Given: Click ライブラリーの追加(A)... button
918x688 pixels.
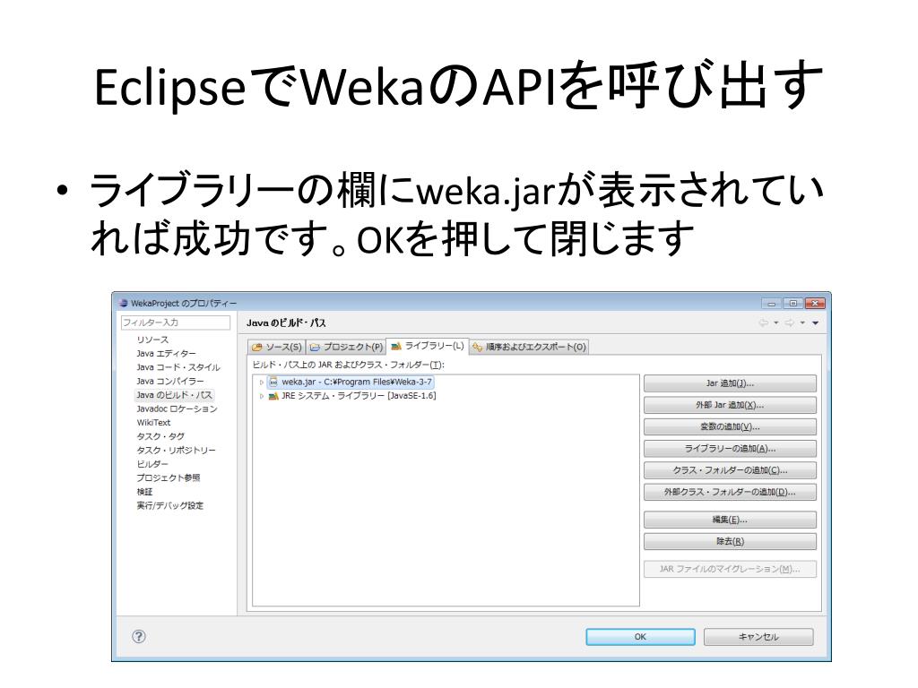Looking at the screenshot, I should tap(730, 449).
